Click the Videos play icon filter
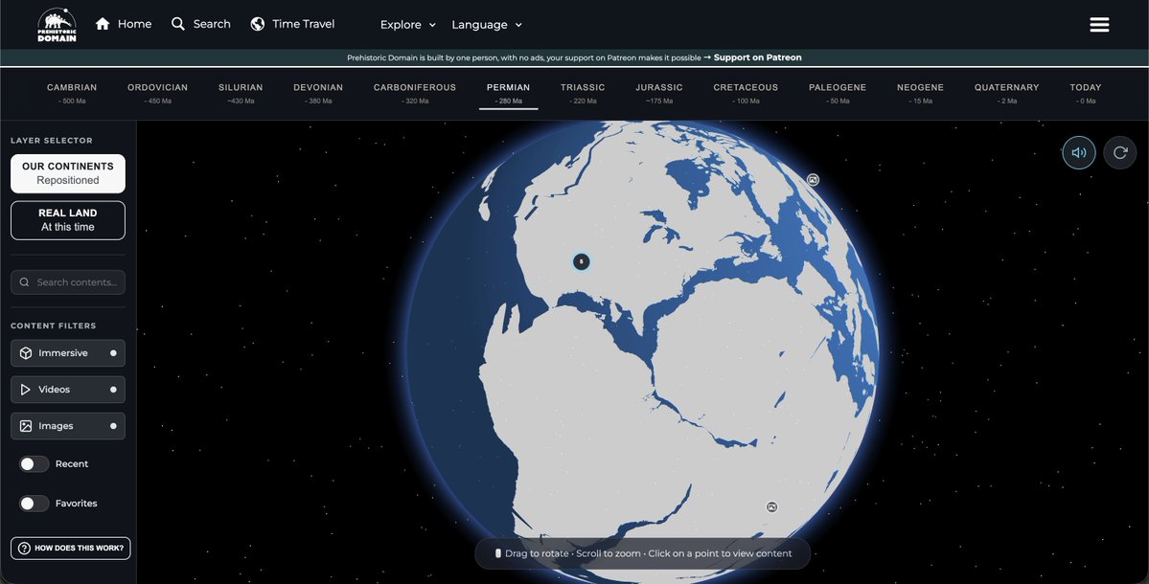 tap(26, 389)
